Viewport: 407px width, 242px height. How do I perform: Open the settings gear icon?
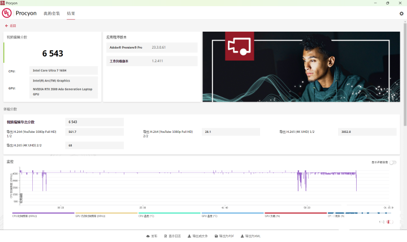click(x=401, y=13)
